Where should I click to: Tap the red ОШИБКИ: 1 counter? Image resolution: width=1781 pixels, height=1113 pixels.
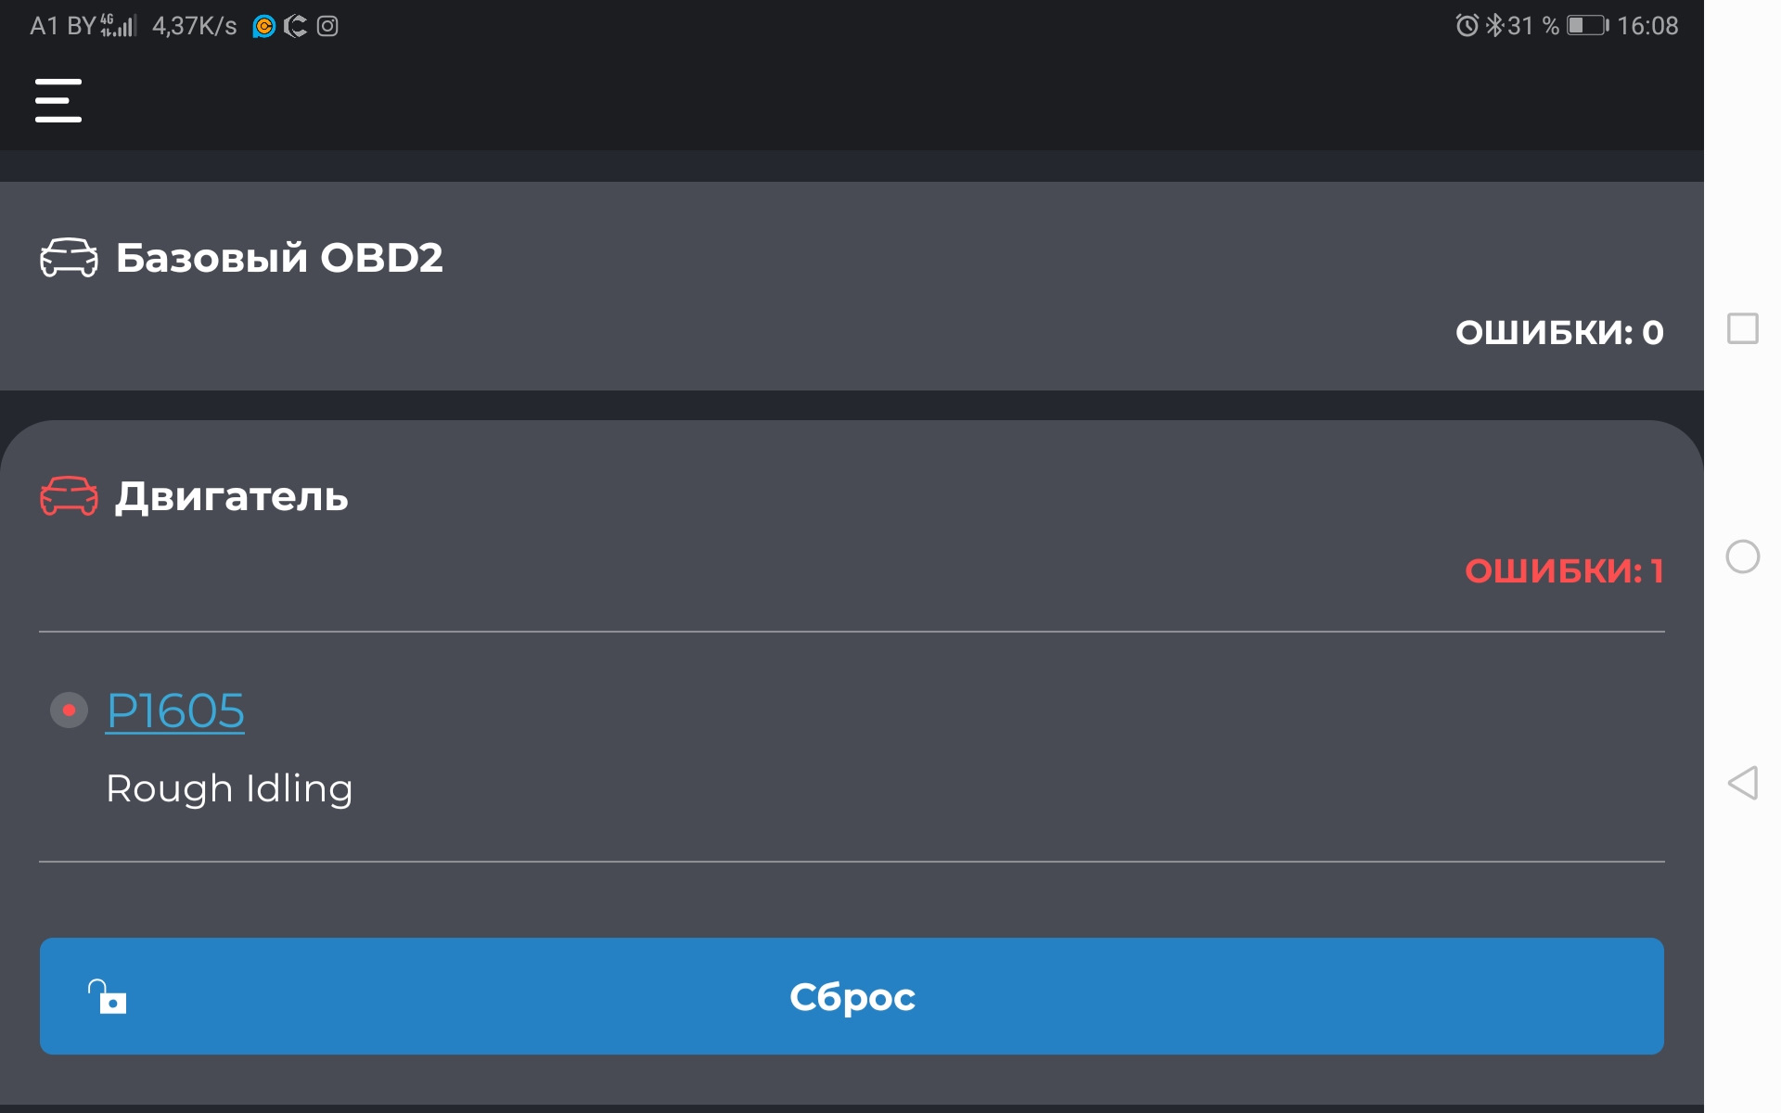coord(1564,570)
